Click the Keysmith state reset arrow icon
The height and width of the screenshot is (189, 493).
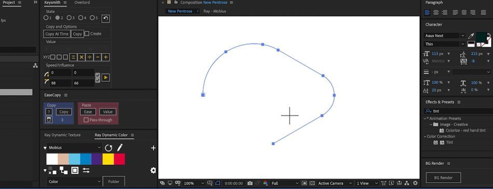point(106,19)
